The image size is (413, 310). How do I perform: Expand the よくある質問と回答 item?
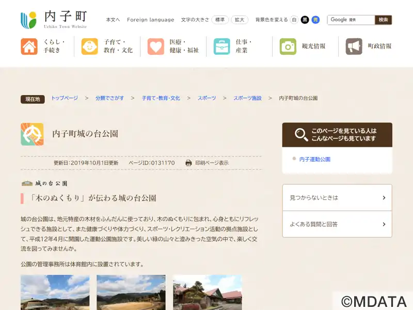[337, 224]
